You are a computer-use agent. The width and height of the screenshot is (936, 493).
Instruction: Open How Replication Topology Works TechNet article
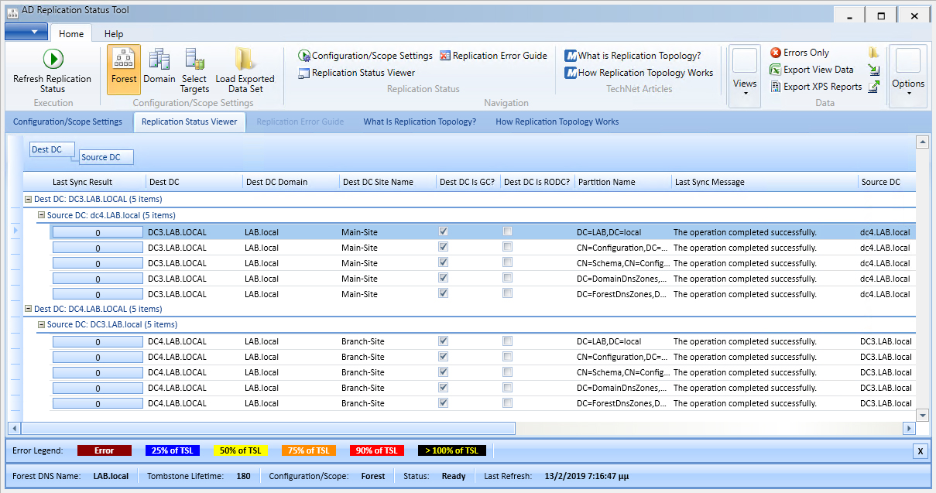pos(639,73)
